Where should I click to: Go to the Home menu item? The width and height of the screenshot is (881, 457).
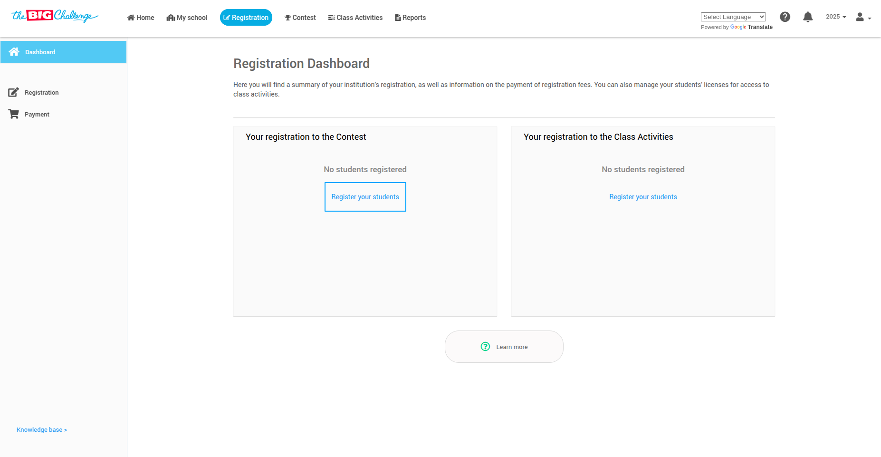[141, 18]
